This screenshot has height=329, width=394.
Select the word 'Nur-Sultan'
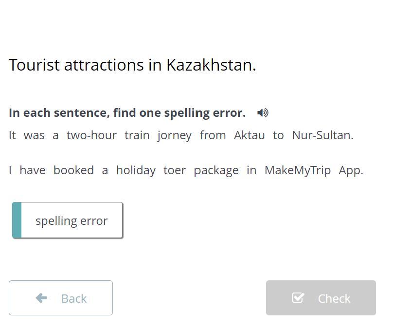(322, 135)
